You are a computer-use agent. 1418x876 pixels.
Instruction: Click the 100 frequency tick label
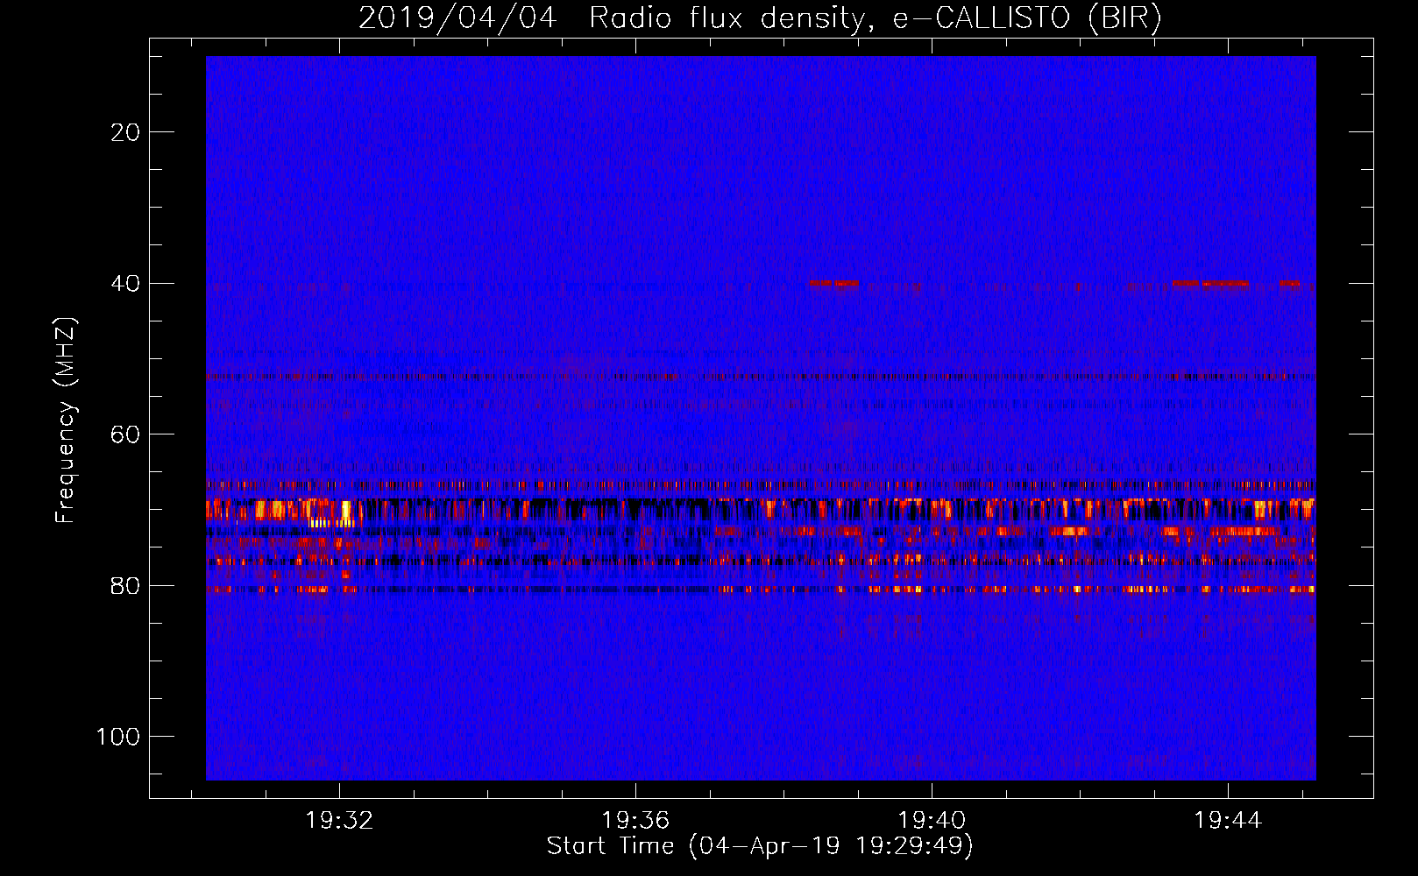tap(118, 737)
